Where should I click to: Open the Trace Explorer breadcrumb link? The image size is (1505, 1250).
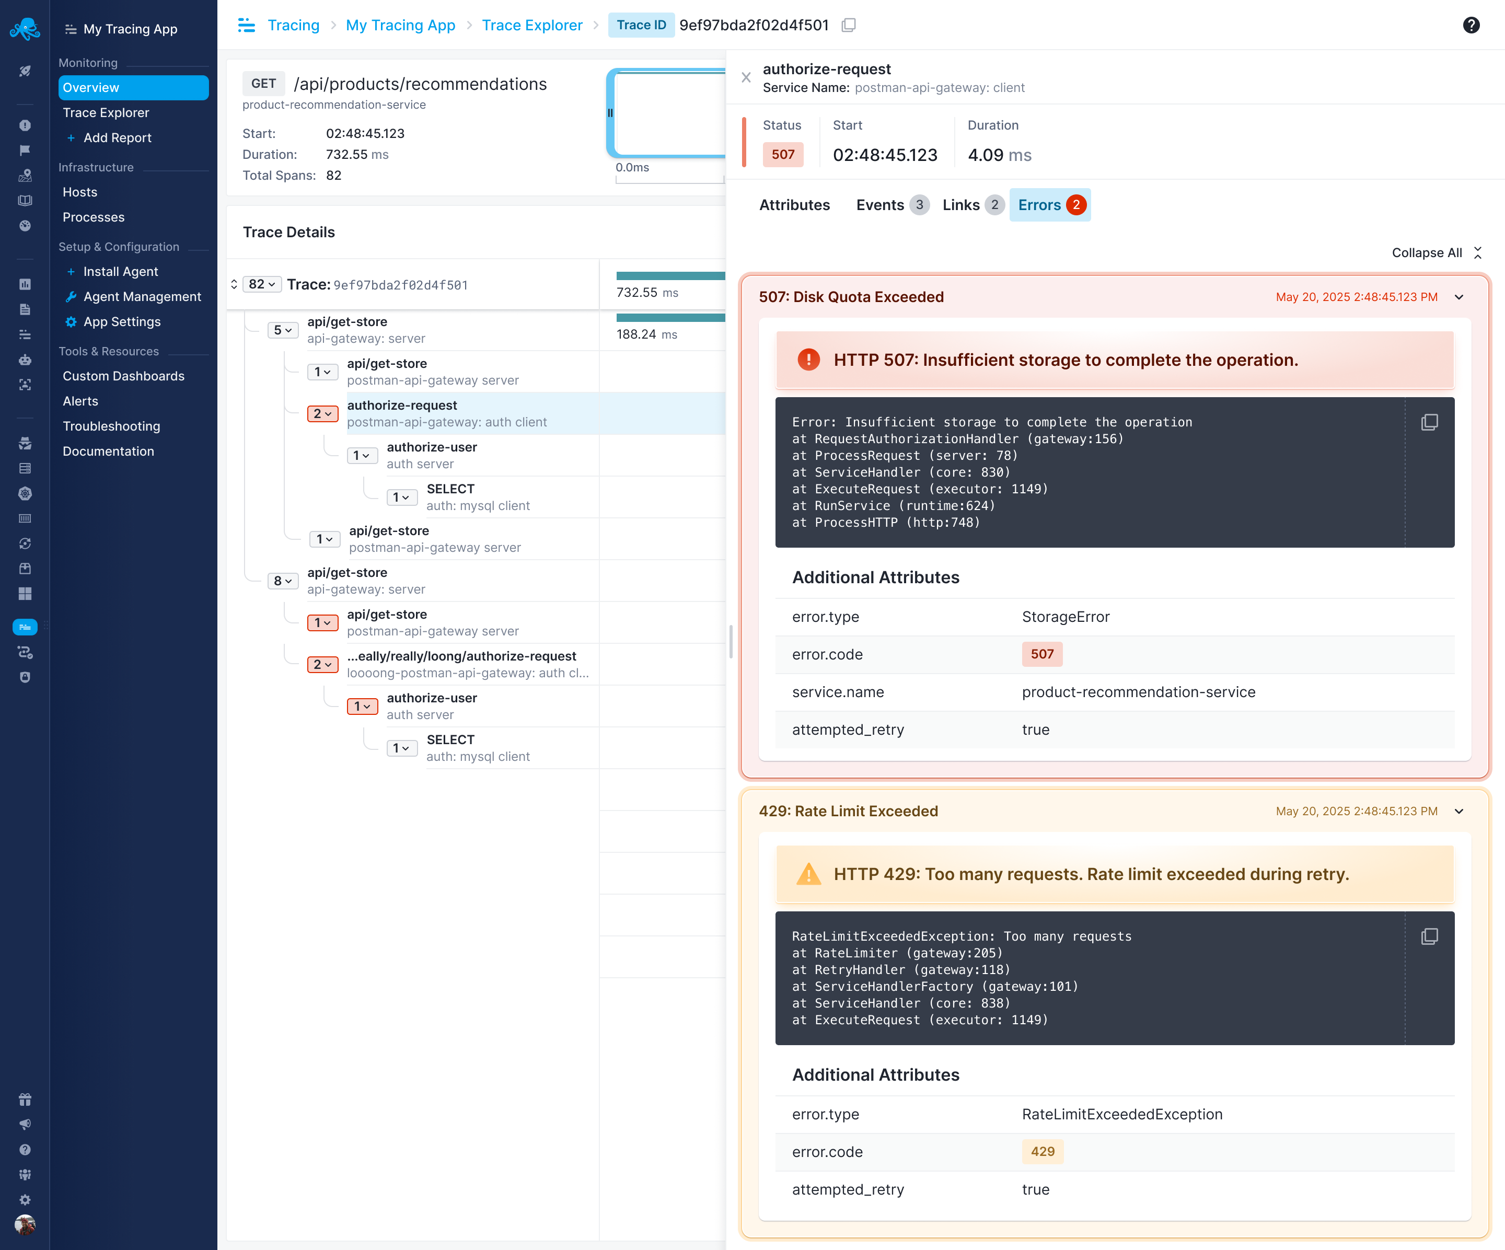click(532, 25)
